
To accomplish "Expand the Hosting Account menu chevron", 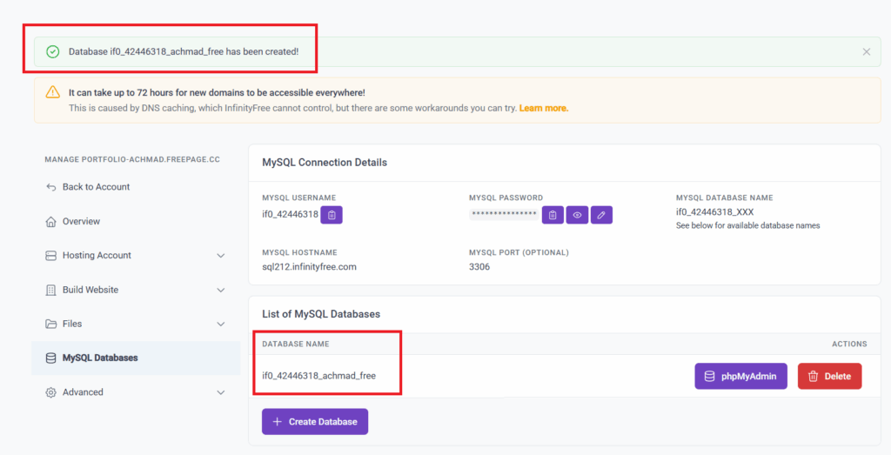I will (220, 256).
